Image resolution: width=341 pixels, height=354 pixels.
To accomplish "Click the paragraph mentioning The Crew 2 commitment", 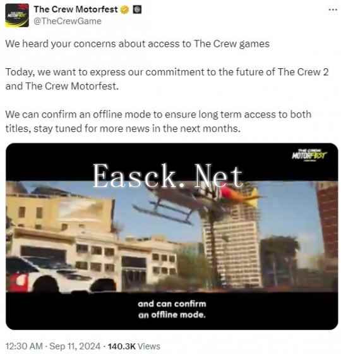I will [x=167, y=79].
